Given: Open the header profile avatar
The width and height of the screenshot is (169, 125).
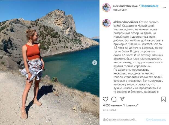Looking at the screenshot, I should [x=106, y=8].
